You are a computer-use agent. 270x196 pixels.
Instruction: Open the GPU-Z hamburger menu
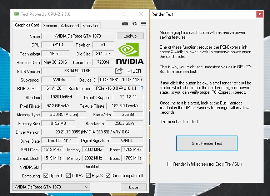[x=143, y=24]
